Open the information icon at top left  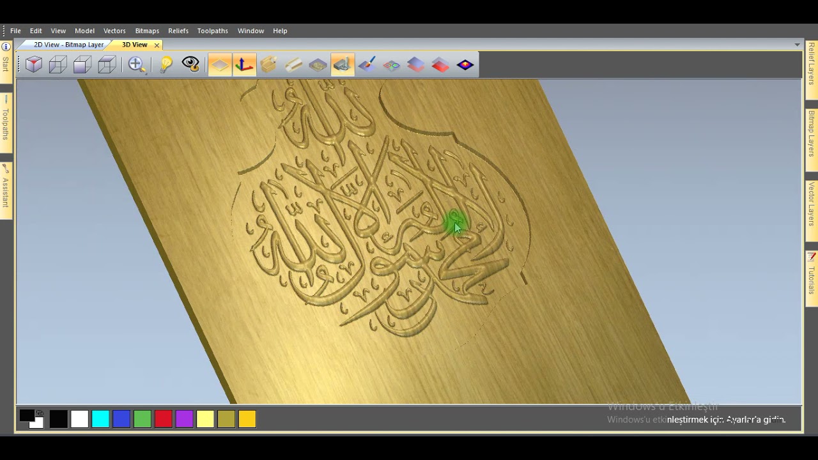pyautogui.click(x=6, y=47)
